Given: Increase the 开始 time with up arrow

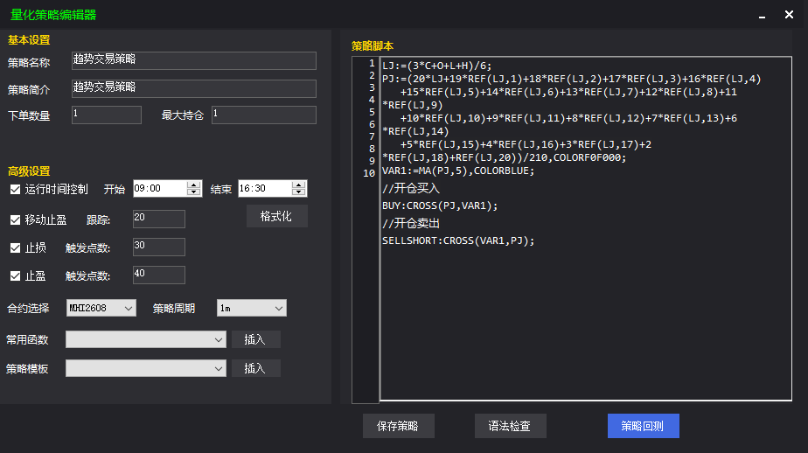Looking at the screenshot, I should pyautogui.click(x=194, y=185).
